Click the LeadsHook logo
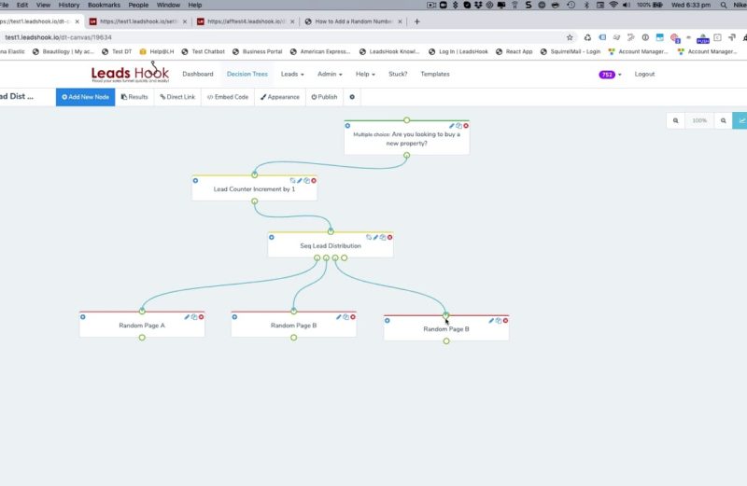Viewport: 747px width, 486px height. pos(130,73)
